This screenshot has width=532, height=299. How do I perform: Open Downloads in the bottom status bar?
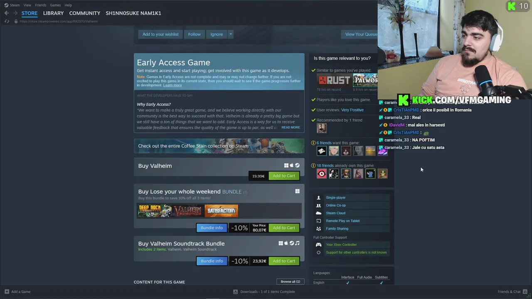point(264,292)
